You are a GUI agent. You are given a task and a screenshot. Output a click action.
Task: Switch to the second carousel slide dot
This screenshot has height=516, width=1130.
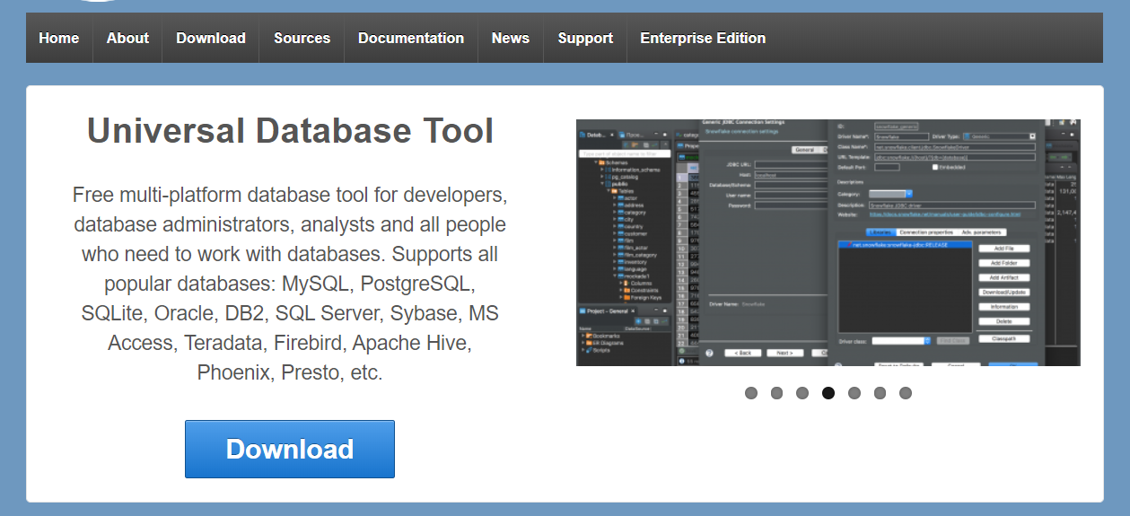(x=777, y=393)
